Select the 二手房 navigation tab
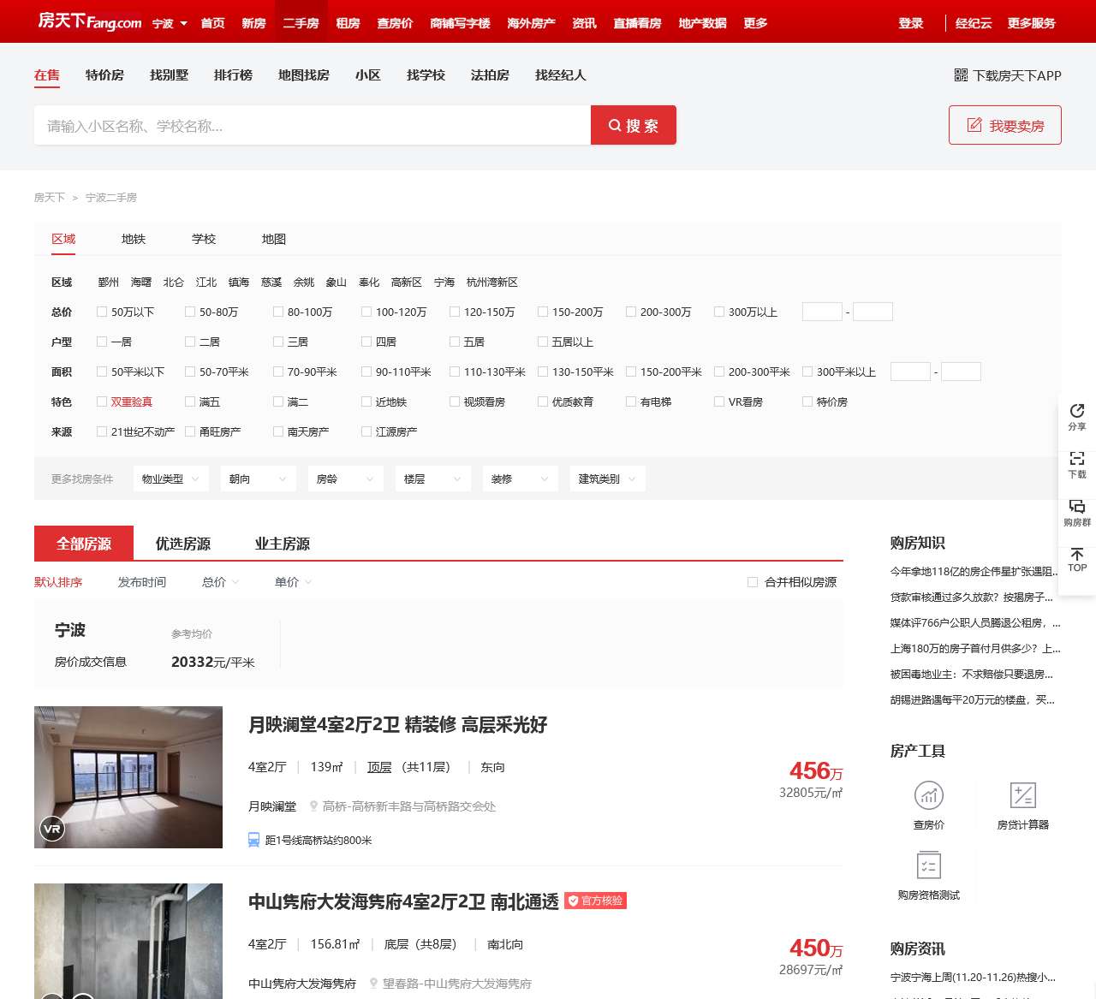 pyautogui.click(x=301, y=23)
